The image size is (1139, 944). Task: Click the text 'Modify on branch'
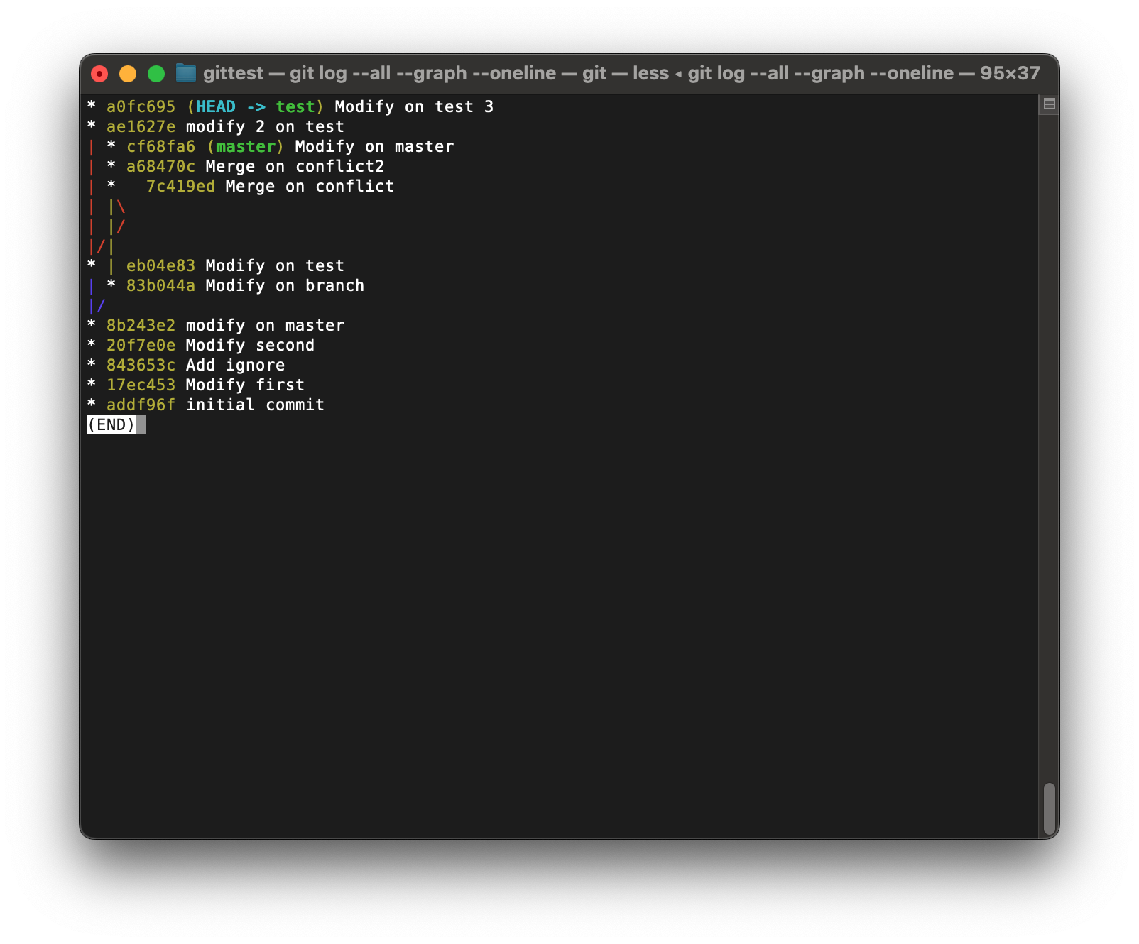(285, 286)
